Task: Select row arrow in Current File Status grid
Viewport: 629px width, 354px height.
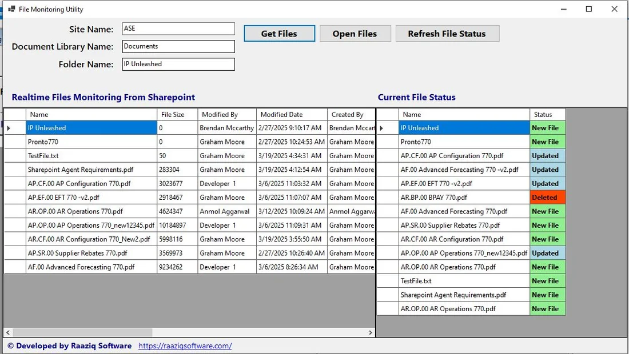Action: 388,128
